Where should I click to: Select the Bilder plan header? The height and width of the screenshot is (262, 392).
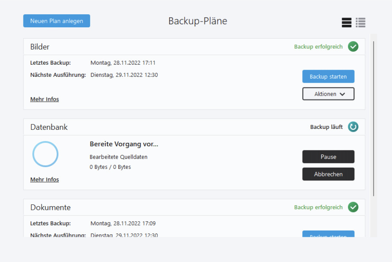pos(40,47)
